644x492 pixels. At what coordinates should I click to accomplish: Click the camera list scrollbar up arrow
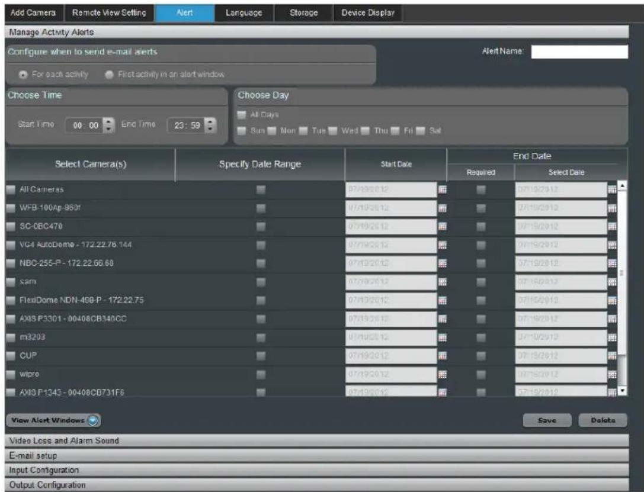pyautogui.click(x=622, y=186)
